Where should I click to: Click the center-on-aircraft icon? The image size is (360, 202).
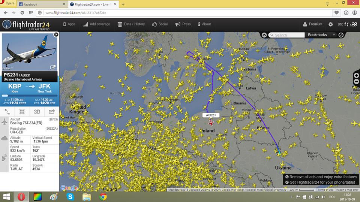click(22, 112)
